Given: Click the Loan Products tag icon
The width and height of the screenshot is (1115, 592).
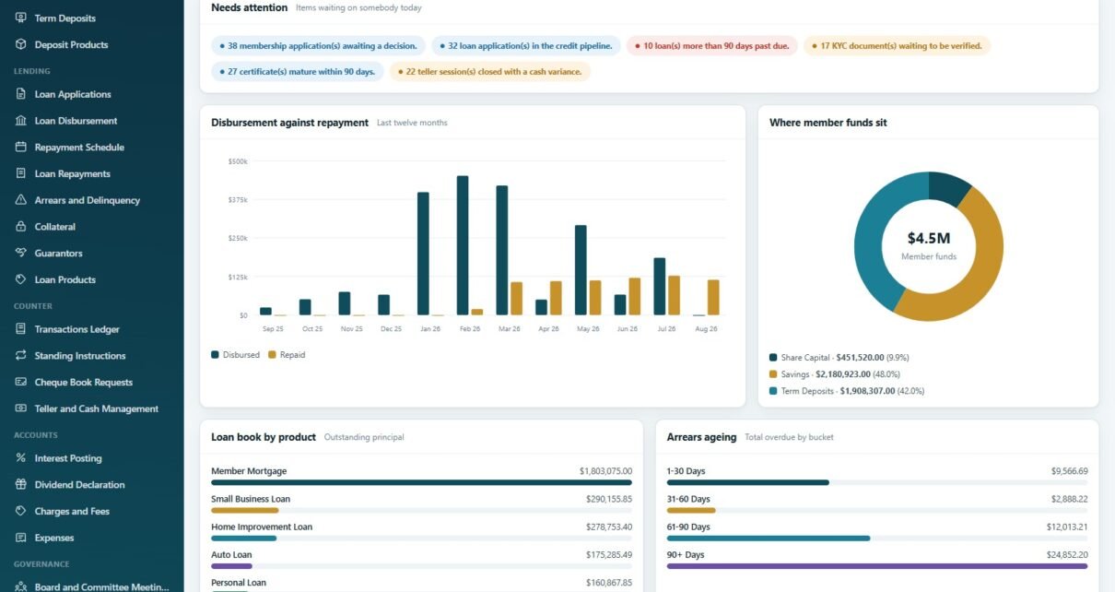Looking at the screenshot, I should [x=21, y=279].
